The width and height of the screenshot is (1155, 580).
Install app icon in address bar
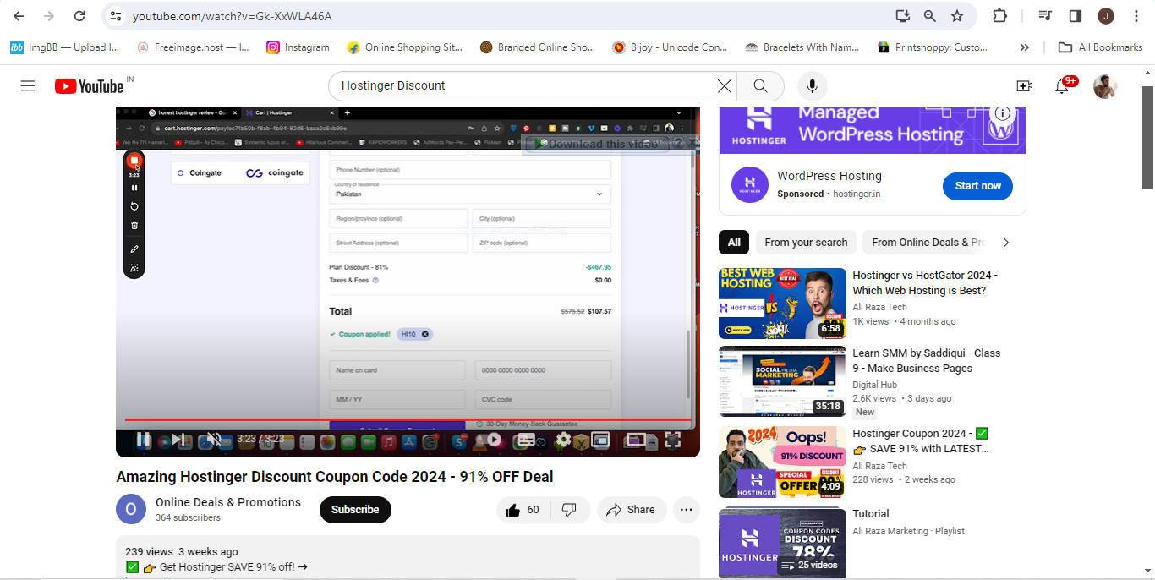[902, 16]
